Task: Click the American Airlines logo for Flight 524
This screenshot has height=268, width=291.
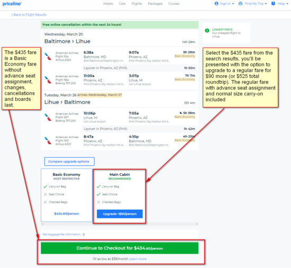Action: click(x=48, y=56)
